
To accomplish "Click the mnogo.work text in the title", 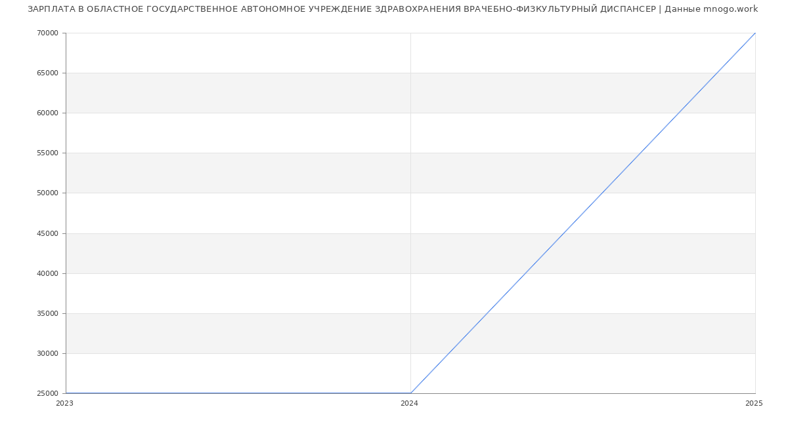I will pos(731,9).
